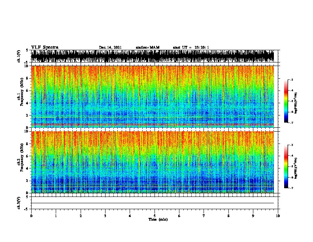Click time axis tick label '5'

point(155,216)
